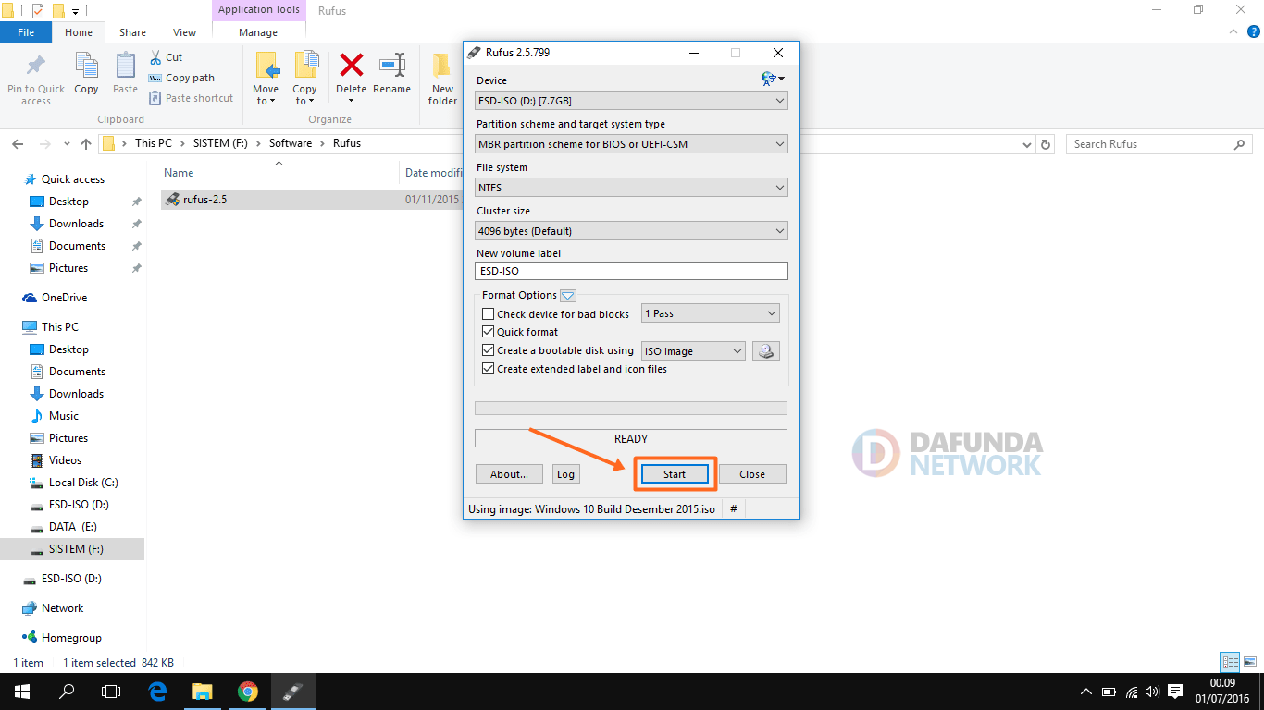Expand the File system NTFS dropdown
Viewport: 1264px width, 710px height.
click(631, 188)
